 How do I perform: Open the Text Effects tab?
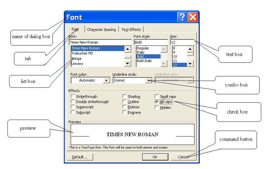131,30
